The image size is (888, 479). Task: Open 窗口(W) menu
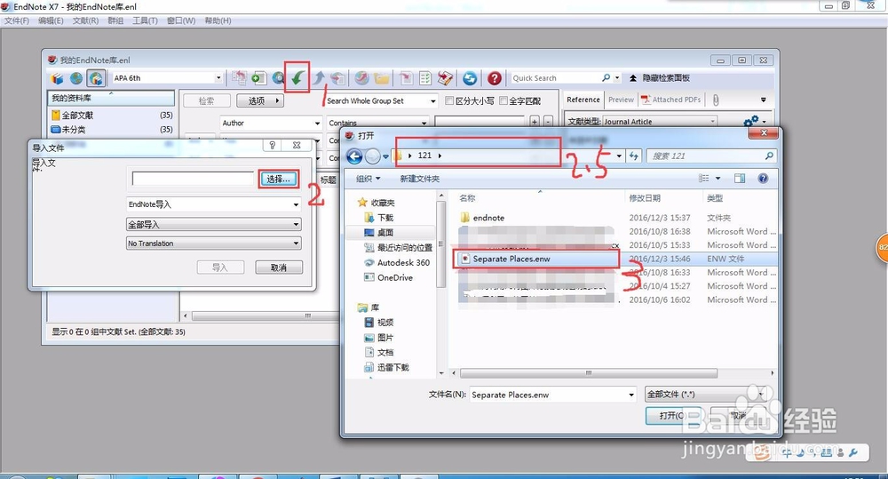[x=181, y=20]
